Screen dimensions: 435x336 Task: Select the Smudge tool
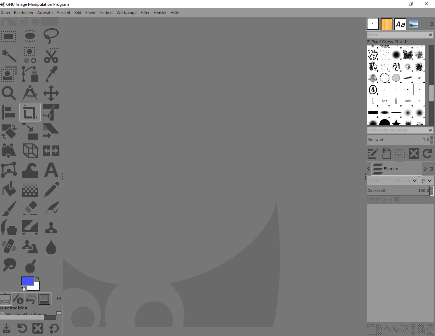tap(9, 265)
